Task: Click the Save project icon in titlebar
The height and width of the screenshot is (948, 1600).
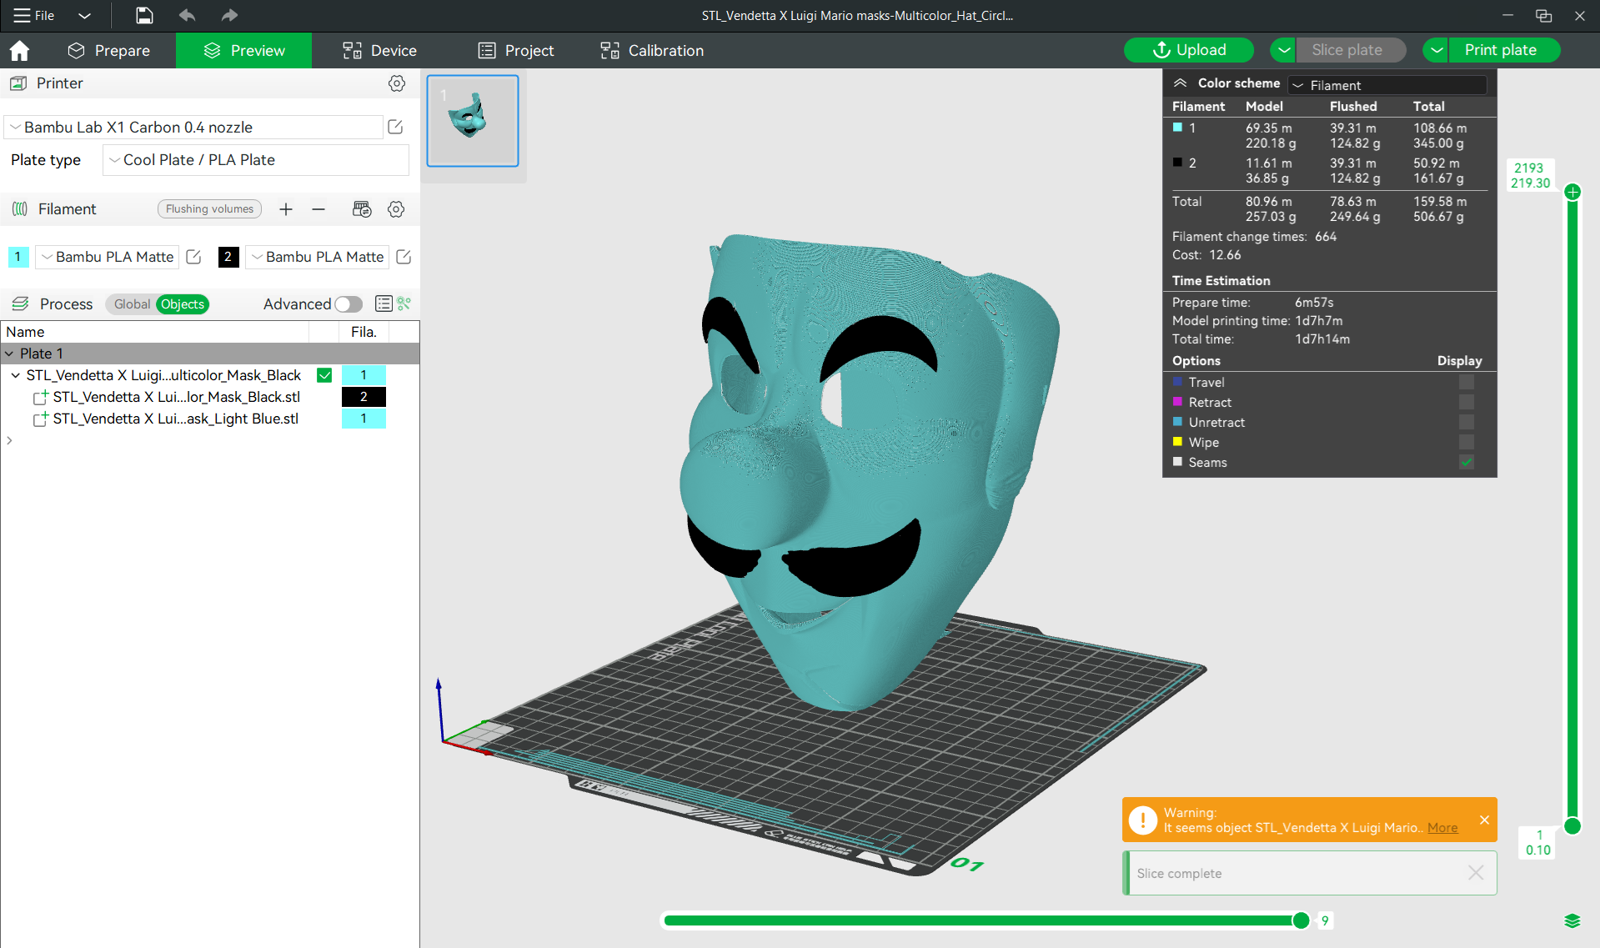Action: [143, 15]
